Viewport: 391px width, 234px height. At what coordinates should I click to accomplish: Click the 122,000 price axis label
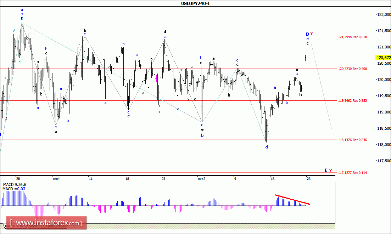384,15
